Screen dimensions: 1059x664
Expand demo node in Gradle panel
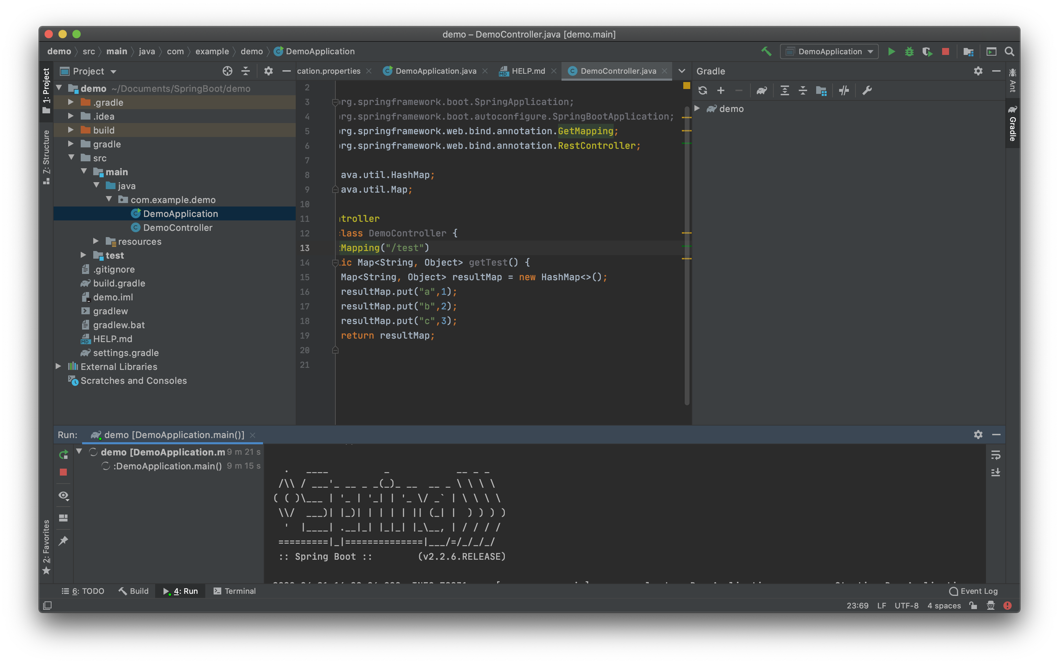click(697, 108)
